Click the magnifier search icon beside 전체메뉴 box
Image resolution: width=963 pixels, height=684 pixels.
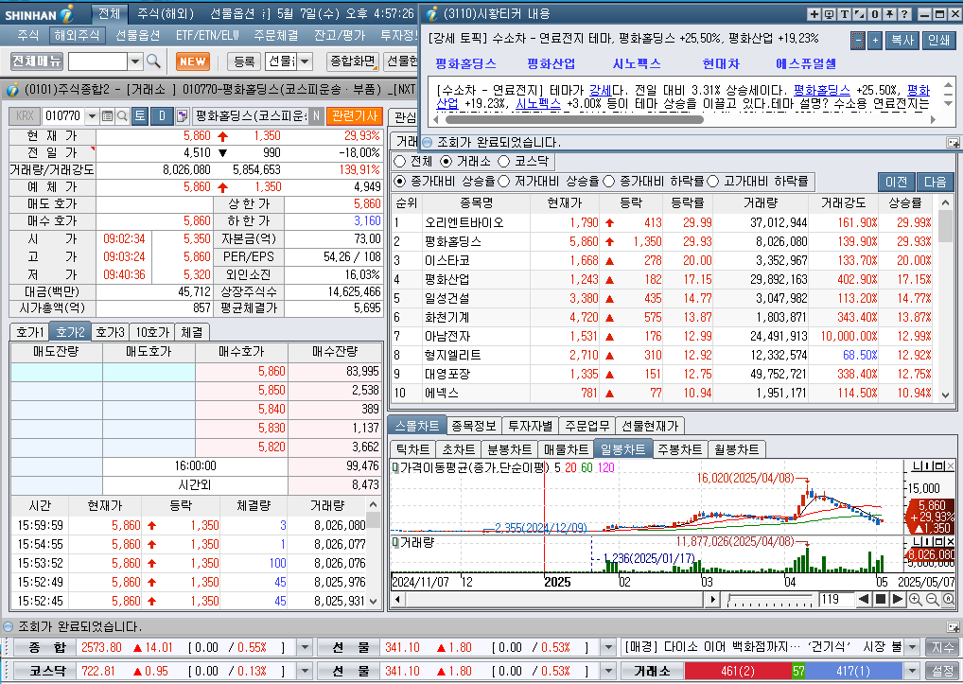point(153,61)
